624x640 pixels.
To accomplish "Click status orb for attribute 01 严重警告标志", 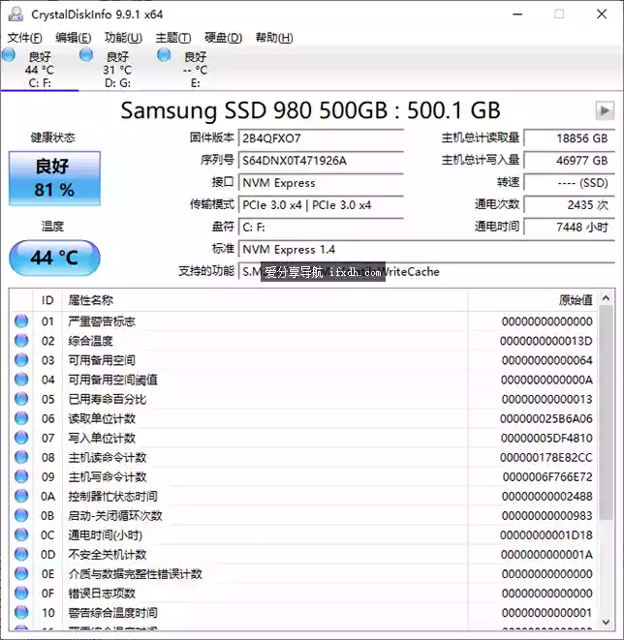I will (21, 321).
